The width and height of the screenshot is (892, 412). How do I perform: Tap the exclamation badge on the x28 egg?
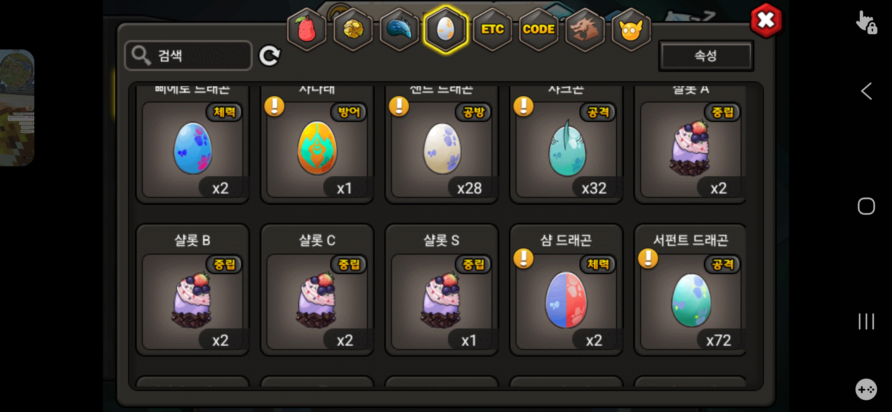(399, 106)
